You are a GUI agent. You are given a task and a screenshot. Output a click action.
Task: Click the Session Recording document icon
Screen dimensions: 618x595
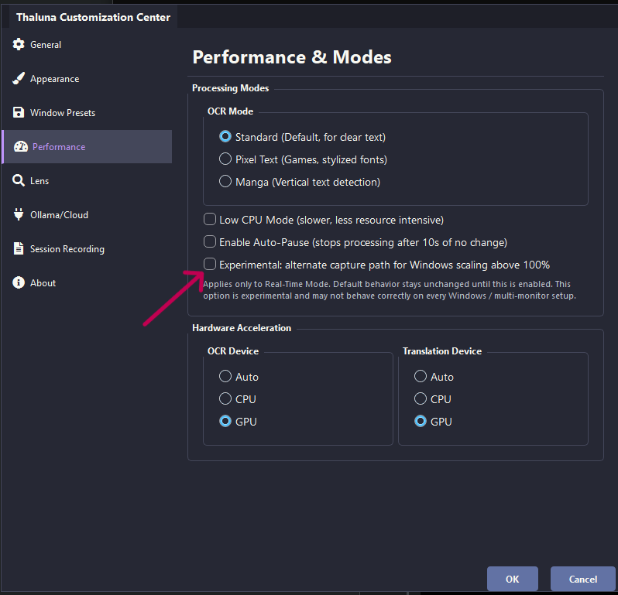[x=19, y=248]
